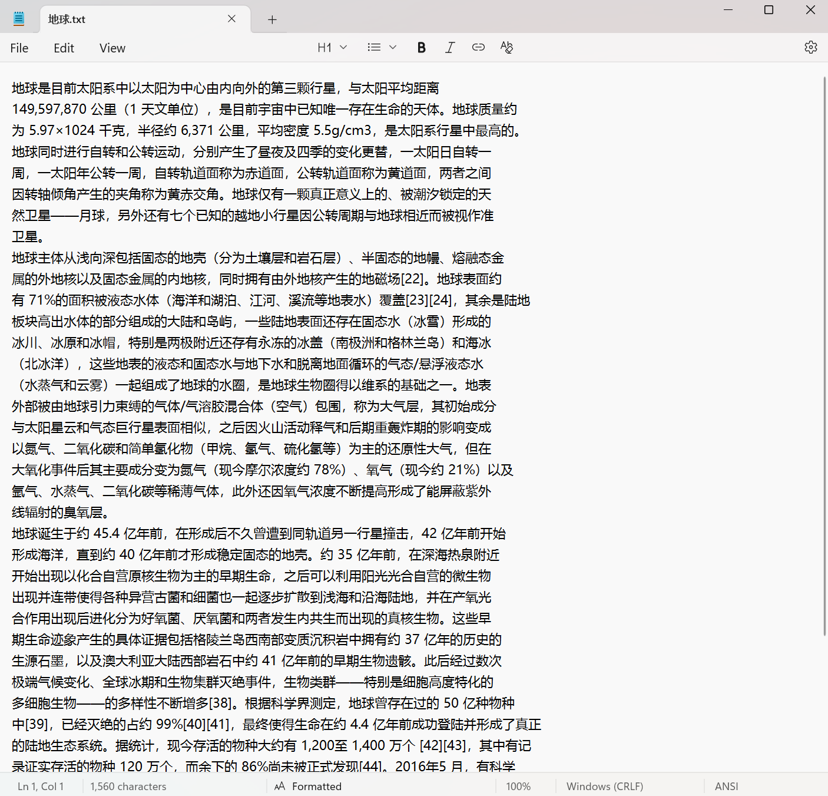The width and height of the screenshot is (828, 796).
Task: Click the Windows (CRLF) line ending indicator
Action: (x=604, y=786)
